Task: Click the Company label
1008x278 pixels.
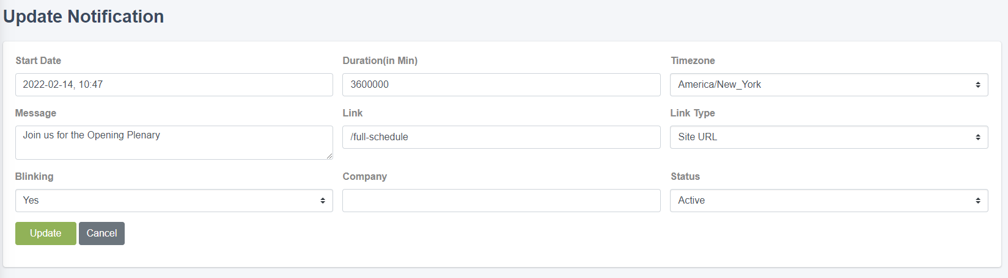Action: 365,176
